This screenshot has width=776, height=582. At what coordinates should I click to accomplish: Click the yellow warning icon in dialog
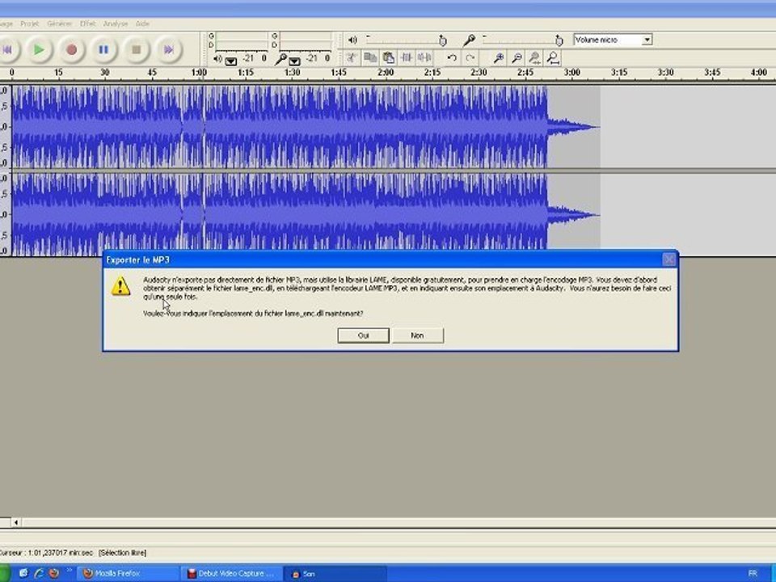pyautogui.click(x=120, y=286)
